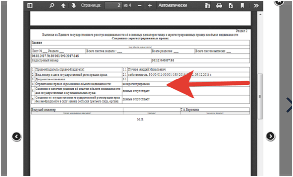Click the scrollbar up arrow

click(260, 14)
